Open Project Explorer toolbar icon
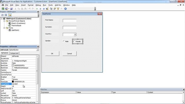 (x=51, y=9)
